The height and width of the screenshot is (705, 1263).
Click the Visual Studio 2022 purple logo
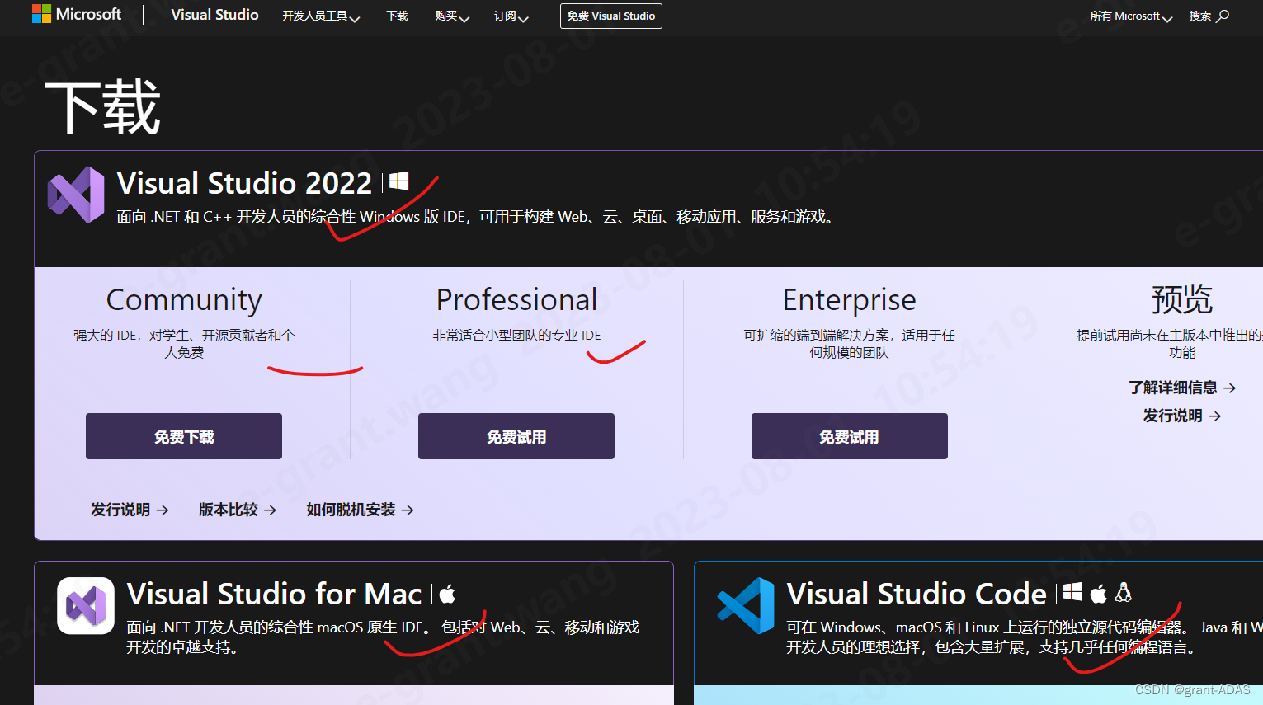pyautogui.click(x=76, y=195)
